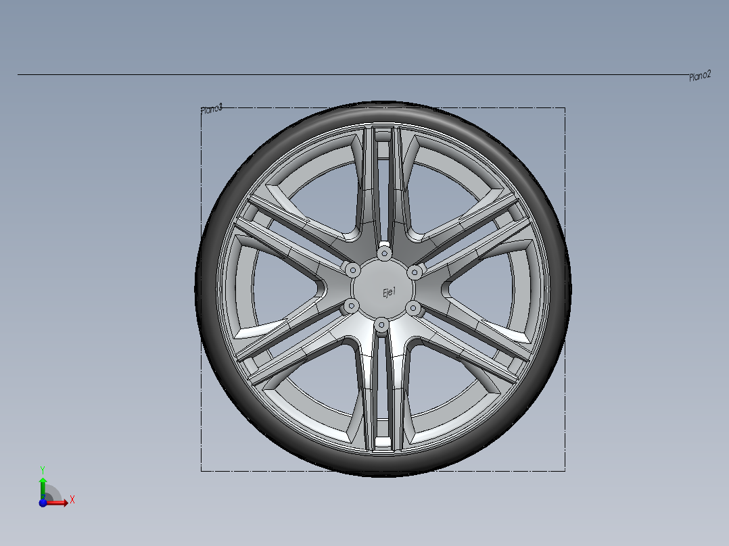
Task: Select the bottom-left lug bolt hole
Action: [x=352, y=305]
